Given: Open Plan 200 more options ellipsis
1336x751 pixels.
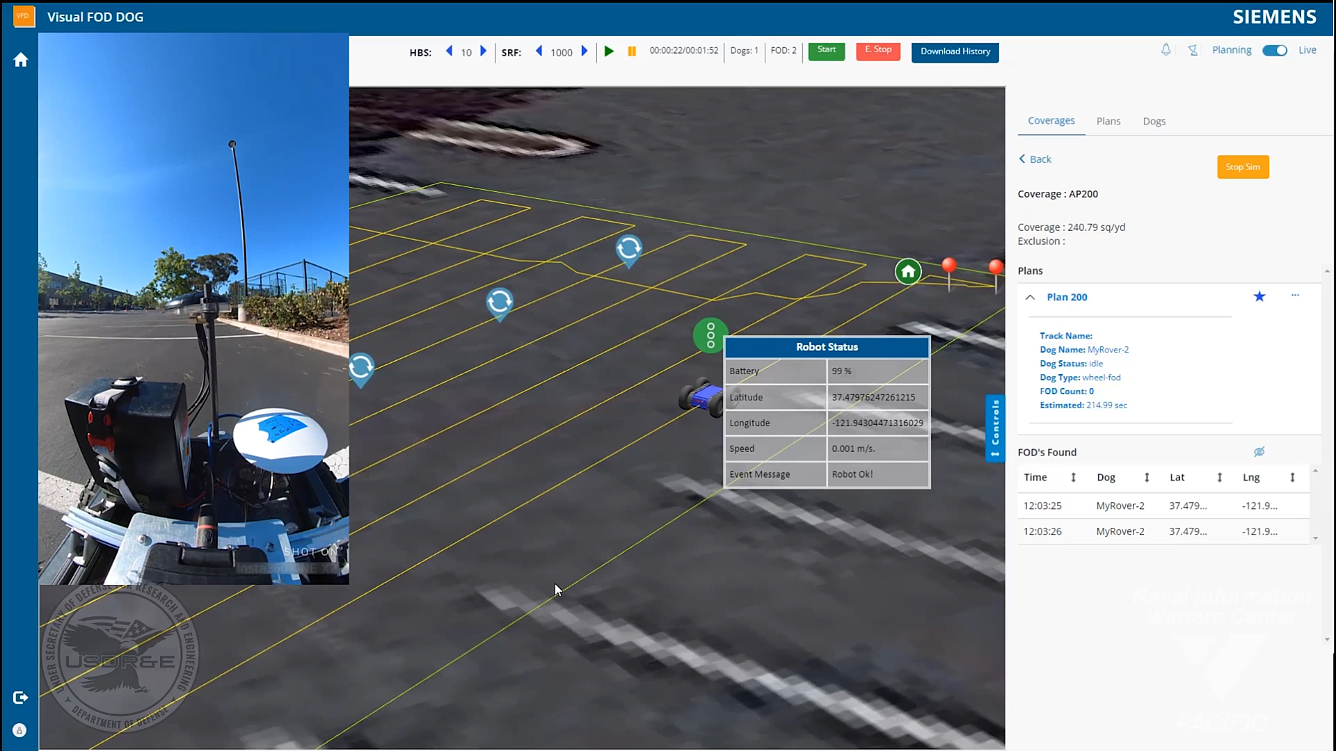Looking at the screenshot, I should (x=1295, y=296).
